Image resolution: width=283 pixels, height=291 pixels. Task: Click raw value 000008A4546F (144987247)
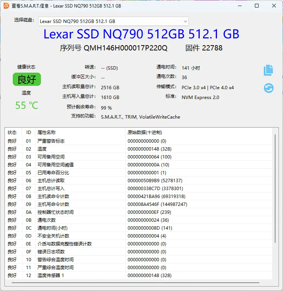coord(157,204)
